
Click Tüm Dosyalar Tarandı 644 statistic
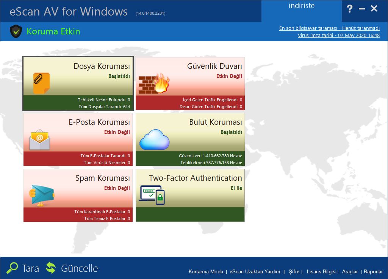coord(104,107)
